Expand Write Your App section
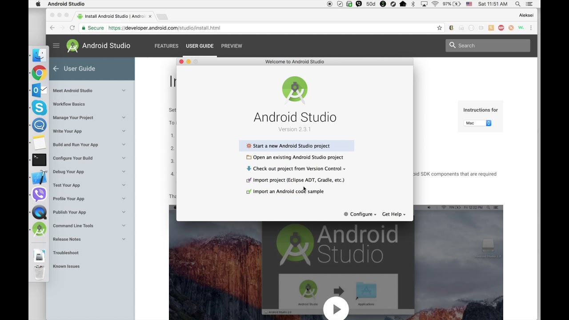The height and width of the screenshot is (320, 569). coord(124,131)
